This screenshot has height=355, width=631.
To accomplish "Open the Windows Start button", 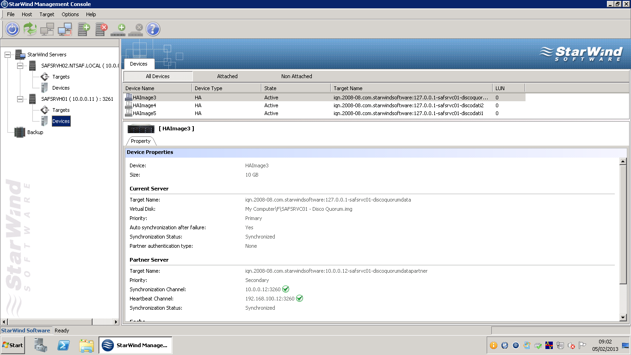I will coord(12,345).
